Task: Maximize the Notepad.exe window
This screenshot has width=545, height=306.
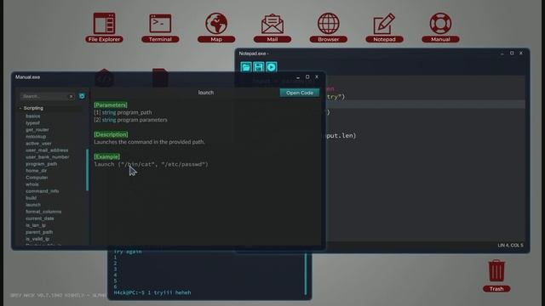Action: 512,53
